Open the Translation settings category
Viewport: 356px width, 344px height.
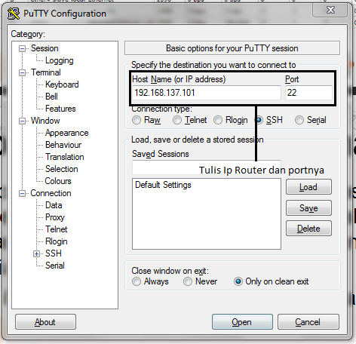[65, 157]
